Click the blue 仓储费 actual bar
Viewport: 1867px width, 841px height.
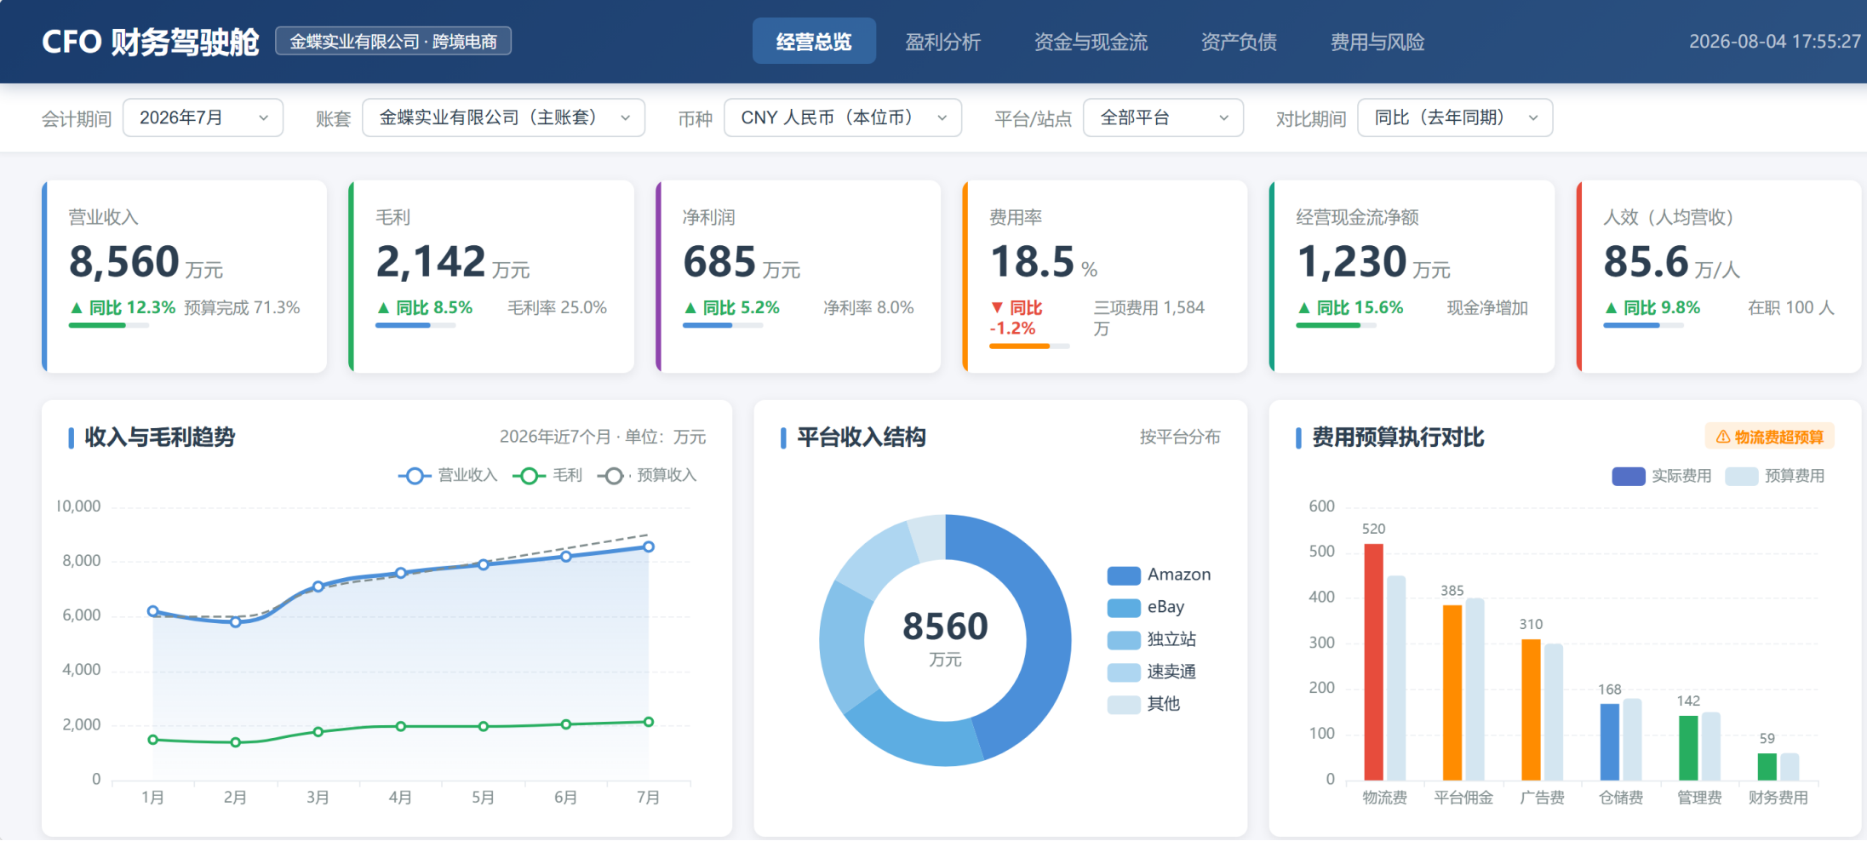1609,741
